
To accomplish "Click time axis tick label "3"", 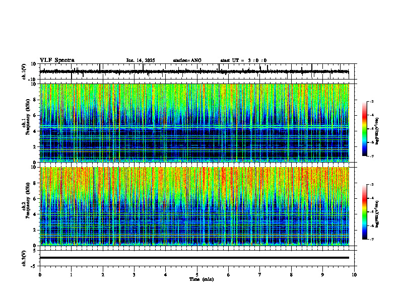I will click(x=134, y=275).
